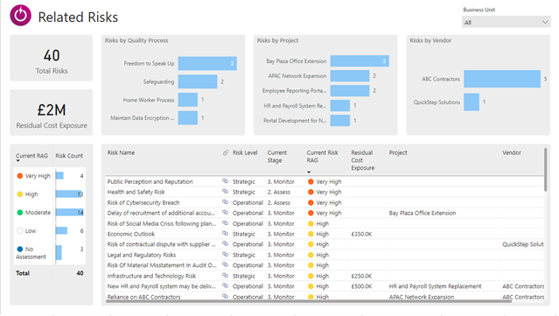Screen dimensions: 559x316
Task: Click link icon for Risk of Cybersecurity Breach
Action: tap(225, 202)
